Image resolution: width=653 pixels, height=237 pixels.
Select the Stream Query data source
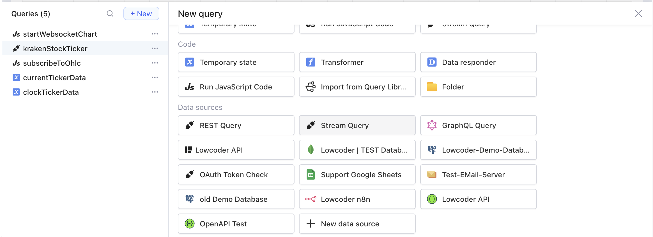[357, 125]
